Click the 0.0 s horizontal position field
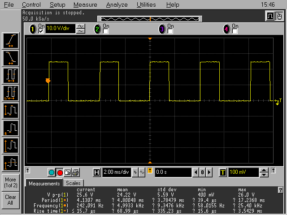This screenshot has height=215, width=287. click(x=173, y=172)
